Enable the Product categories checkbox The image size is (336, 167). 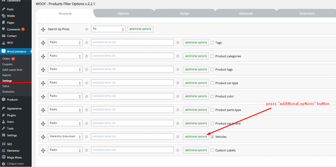click(213, 56)
